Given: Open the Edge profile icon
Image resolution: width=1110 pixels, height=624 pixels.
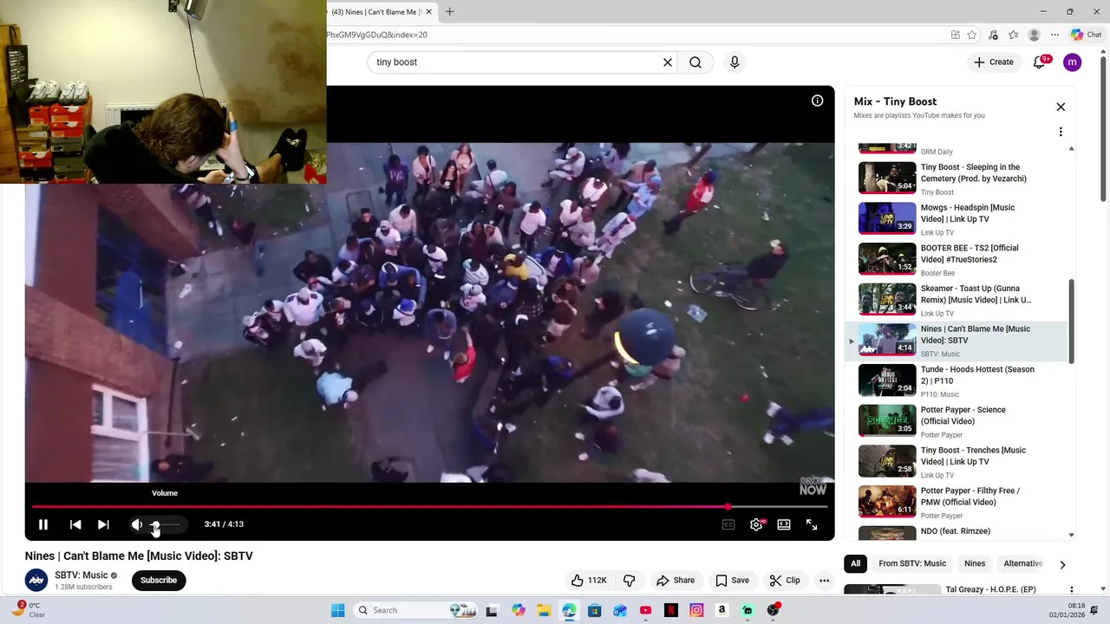Looking at the screenshot, I should [1034, 35].
